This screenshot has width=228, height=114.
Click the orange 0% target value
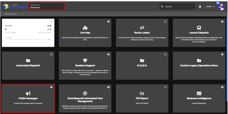49,40
